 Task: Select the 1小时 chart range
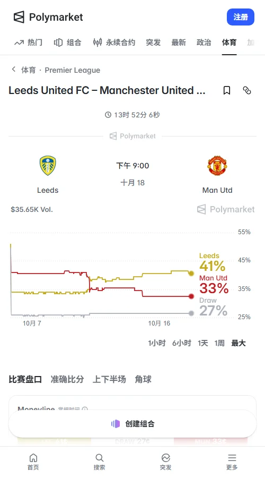157,343
